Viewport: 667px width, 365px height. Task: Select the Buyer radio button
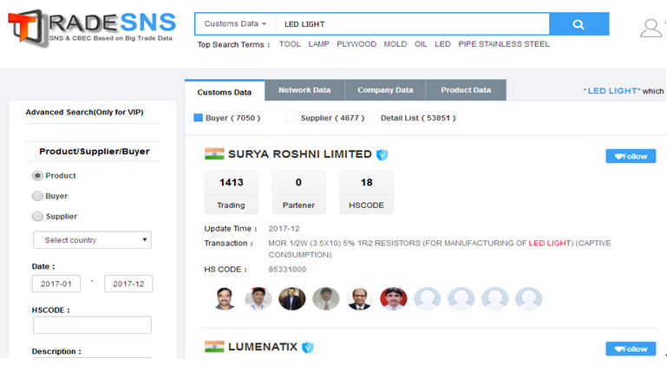click(37, 196)
